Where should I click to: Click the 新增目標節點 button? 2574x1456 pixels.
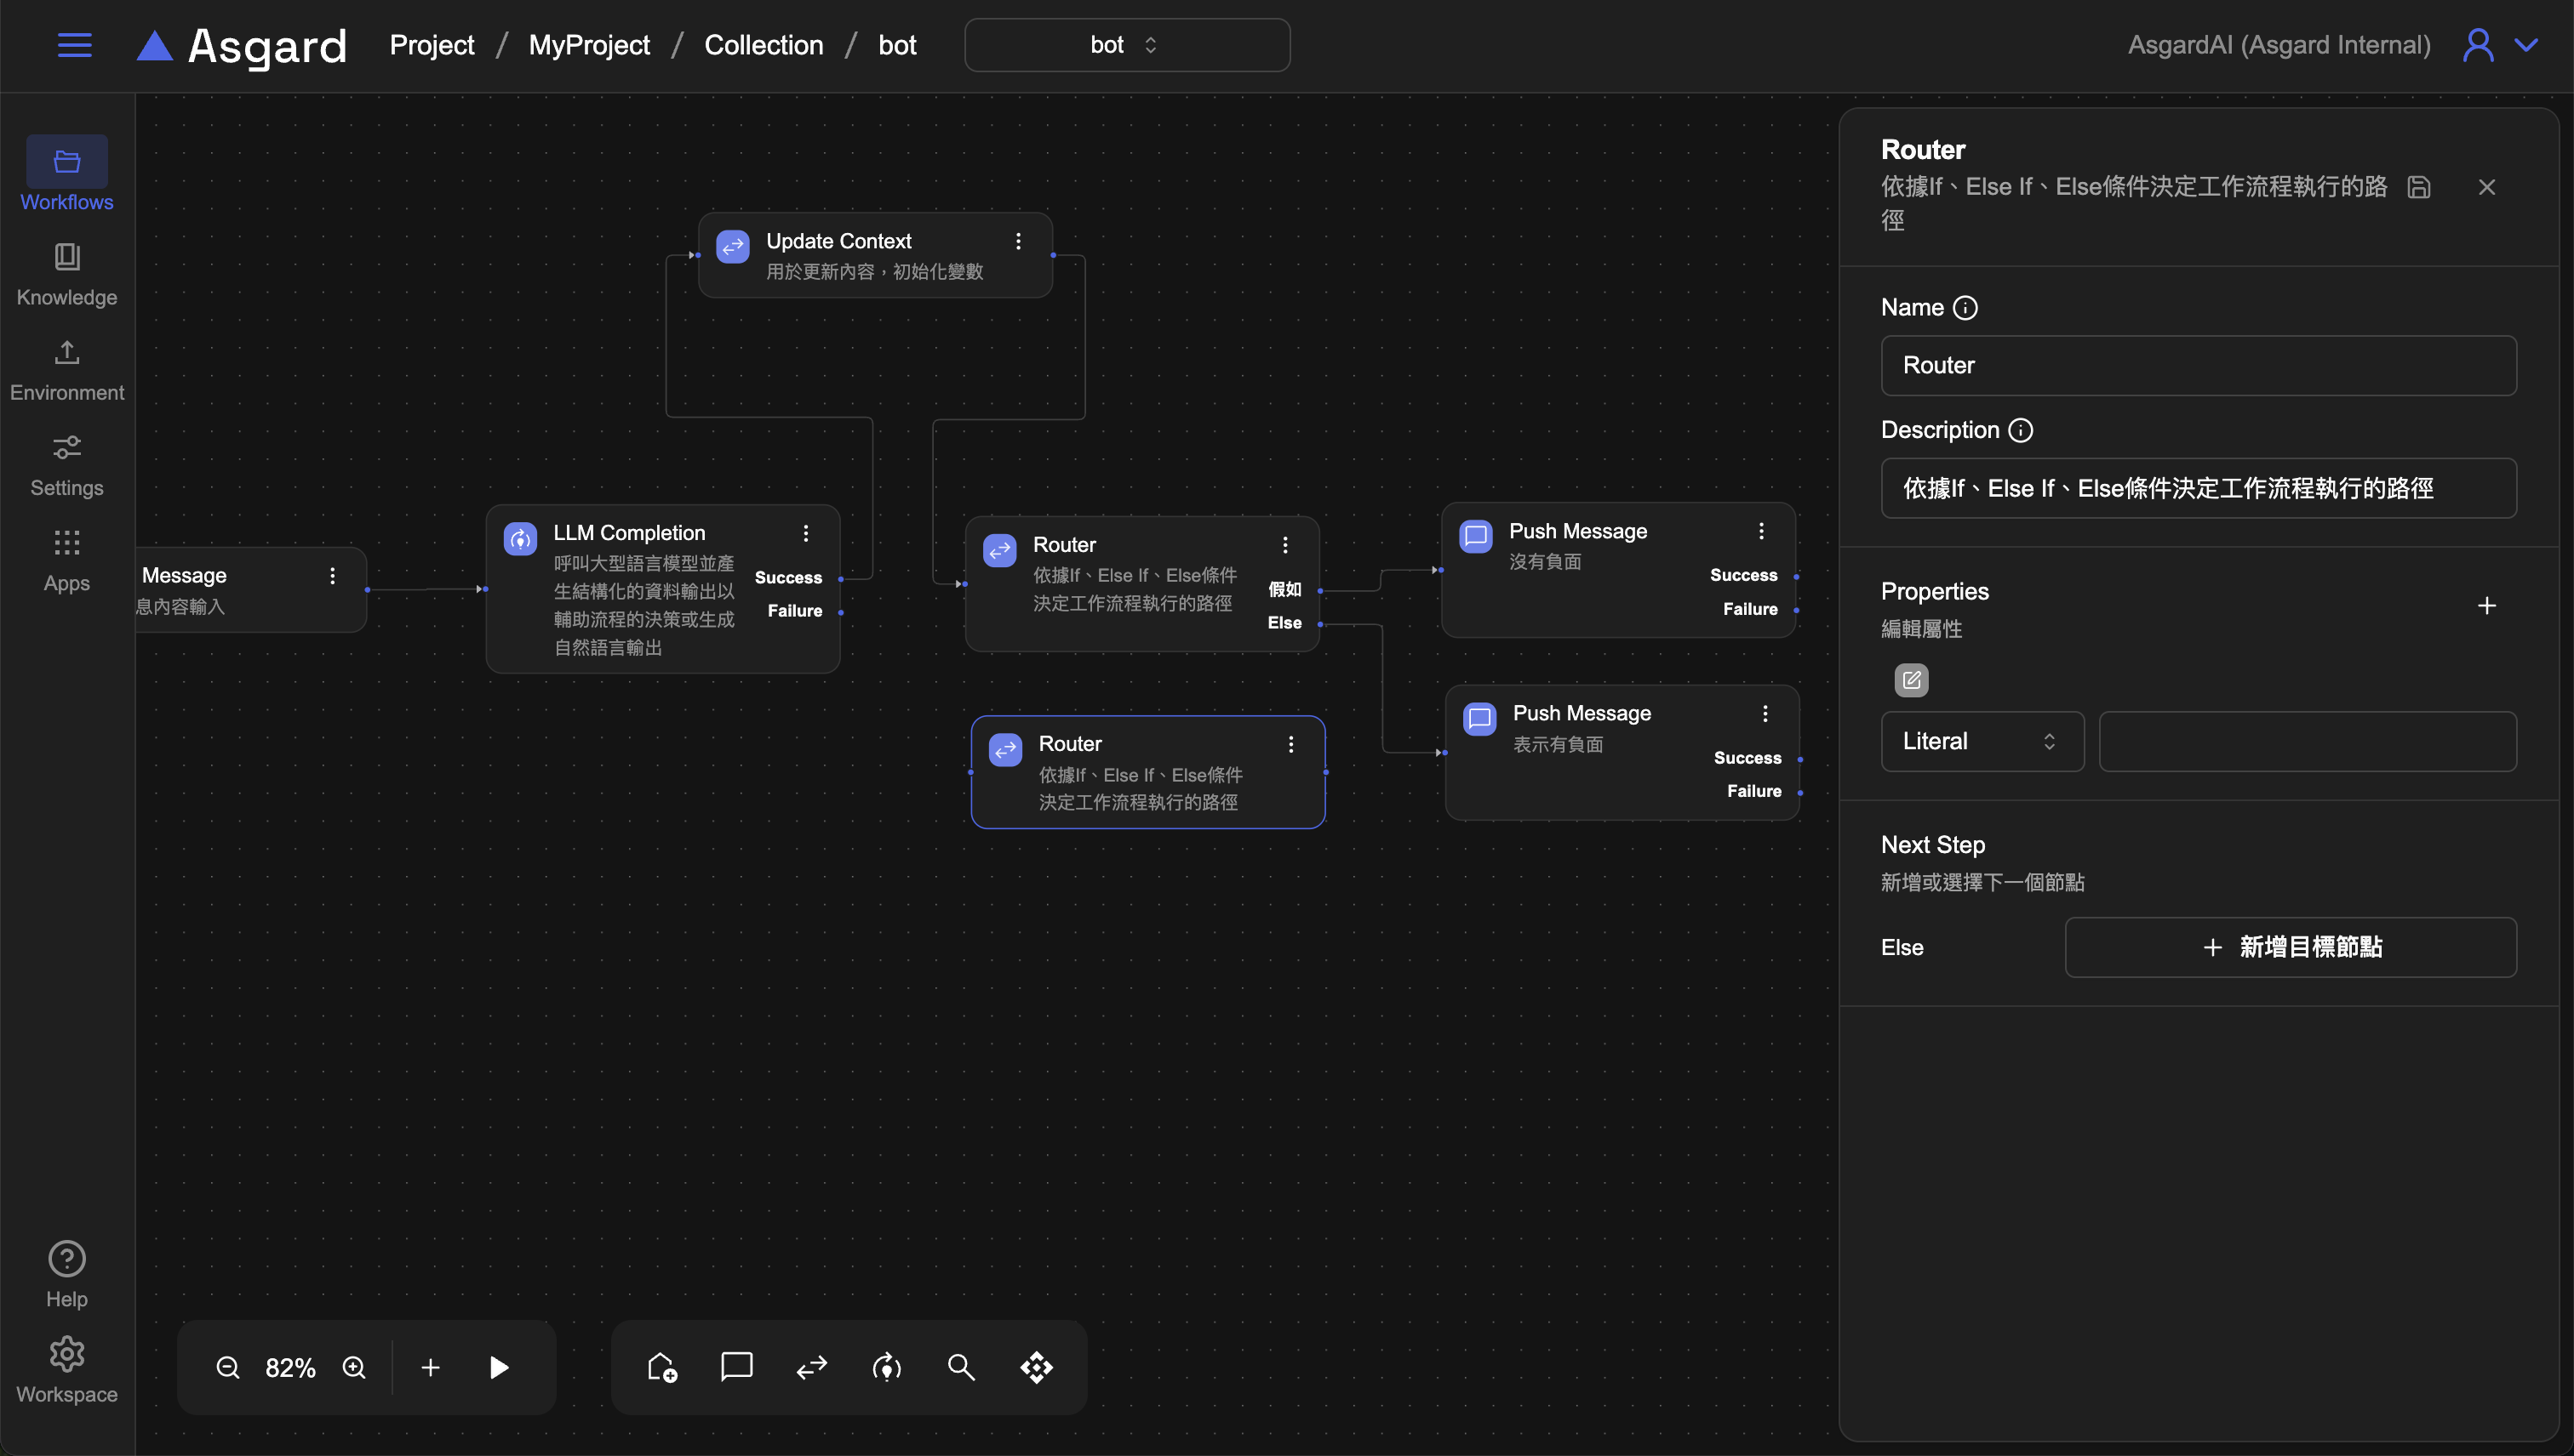tap(2291, 947)
